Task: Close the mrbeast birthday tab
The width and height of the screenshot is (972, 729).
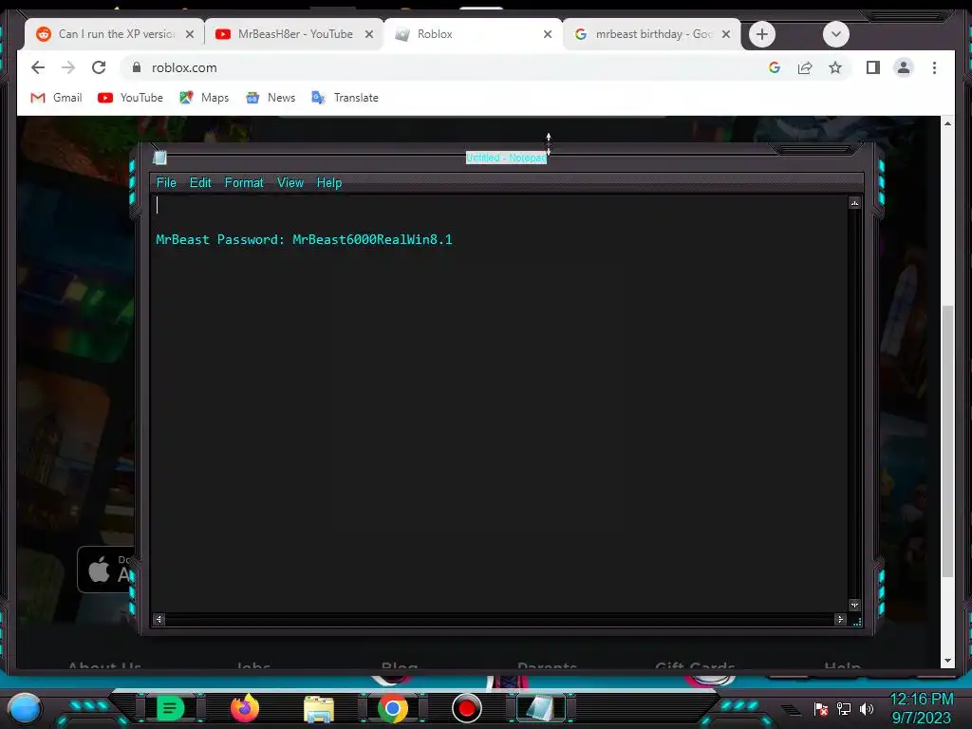Action: coord(726,34)
